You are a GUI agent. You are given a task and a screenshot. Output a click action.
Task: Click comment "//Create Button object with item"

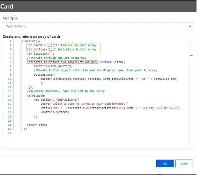(61, 70)
